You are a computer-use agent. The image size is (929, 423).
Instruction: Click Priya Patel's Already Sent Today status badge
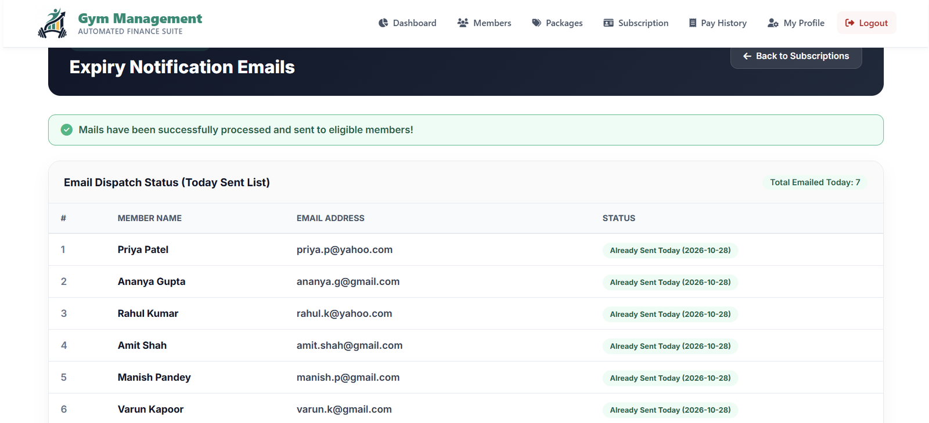(x=670, y=250)
